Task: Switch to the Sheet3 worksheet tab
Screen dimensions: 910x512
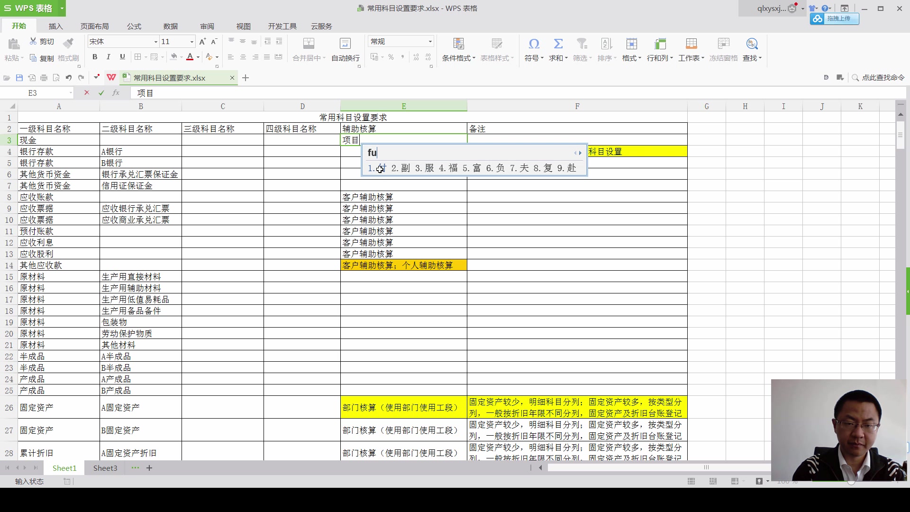Action: [105, 468]
